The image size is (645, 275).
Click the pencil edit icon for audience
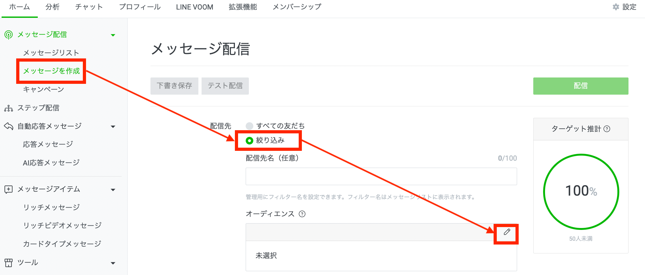click(507, 232)
